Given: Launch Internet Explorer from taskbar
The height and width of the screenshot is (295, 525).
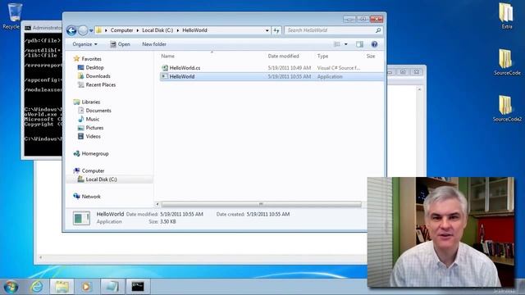Looking at the screenshot, I should 36,287.
